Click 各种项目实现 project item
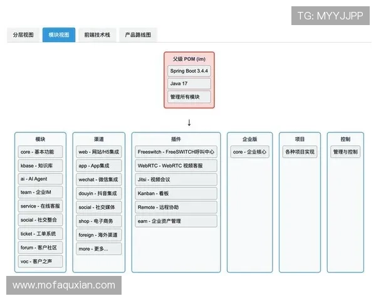This screenshot has width=376, height=301. [x=300, y=152]
